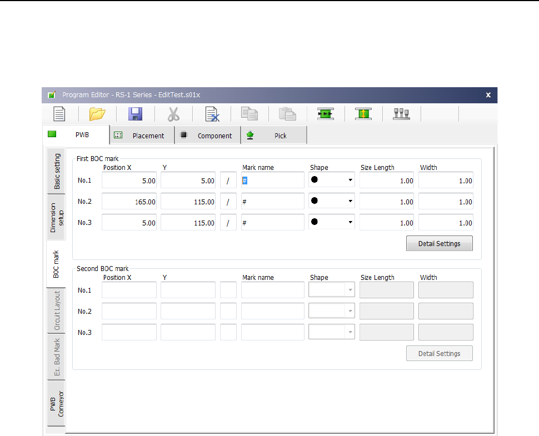Image resolution: width=539 pixels, height=436 pixels.
Task: Save program using the floppy disk icon
Action: (135, 114)
